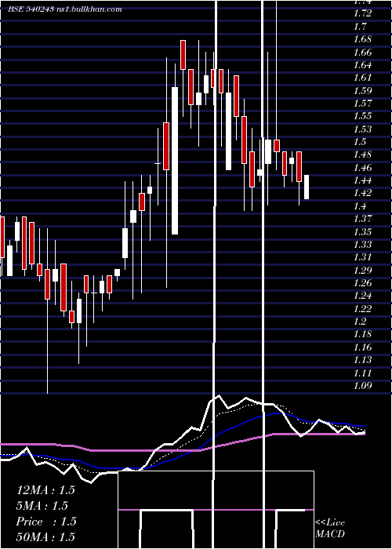
Task: Select the 50MA : 1.5 legend entry
Action: point(45,536)
